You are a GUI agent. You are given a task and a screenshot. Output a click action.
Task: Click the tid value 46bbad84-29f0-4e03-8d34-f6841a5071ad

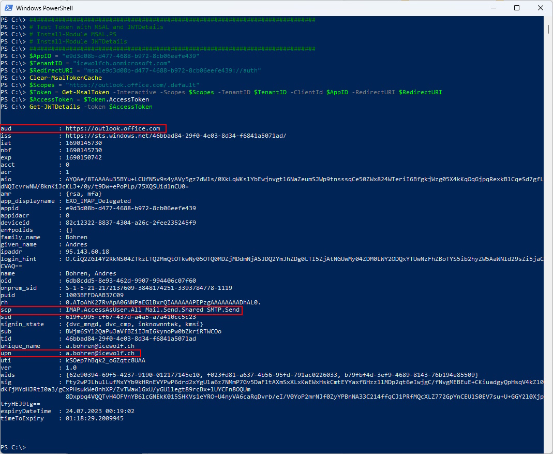131,339
